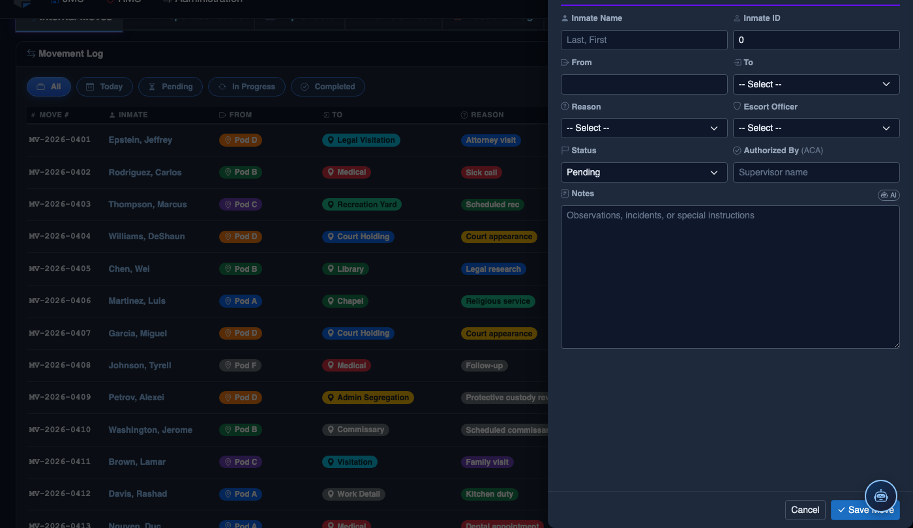Focus the Authorized By supervisor field

click(816, 172)
